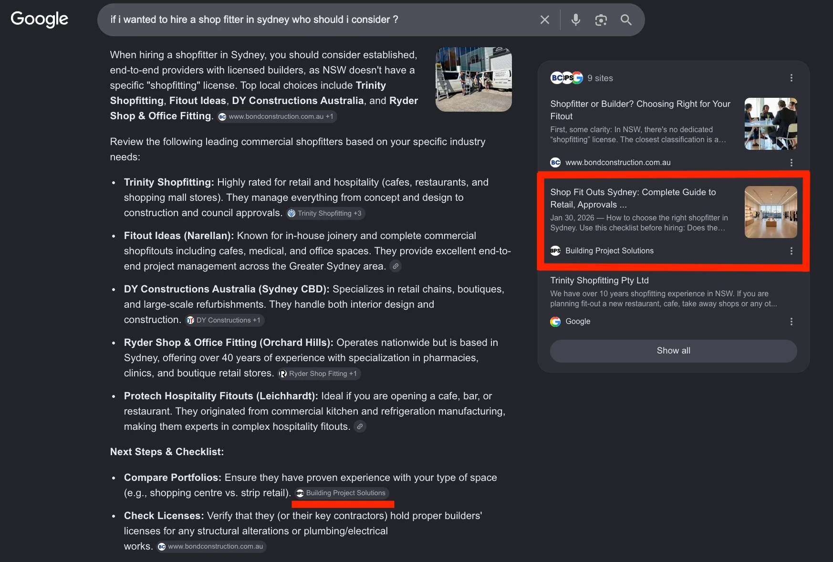View the meeting table article thumbnail
Image resolution: width=833 pixels, height=562 pixels.
point(771,124)
